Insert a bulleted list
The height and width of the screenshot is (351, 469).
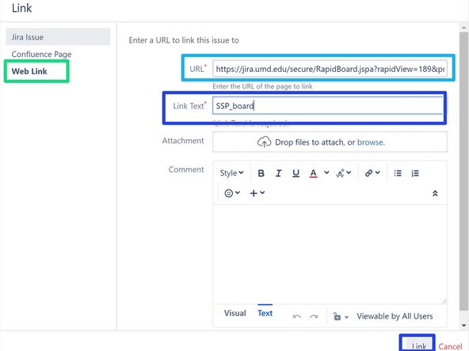click(x=398, y=173)
